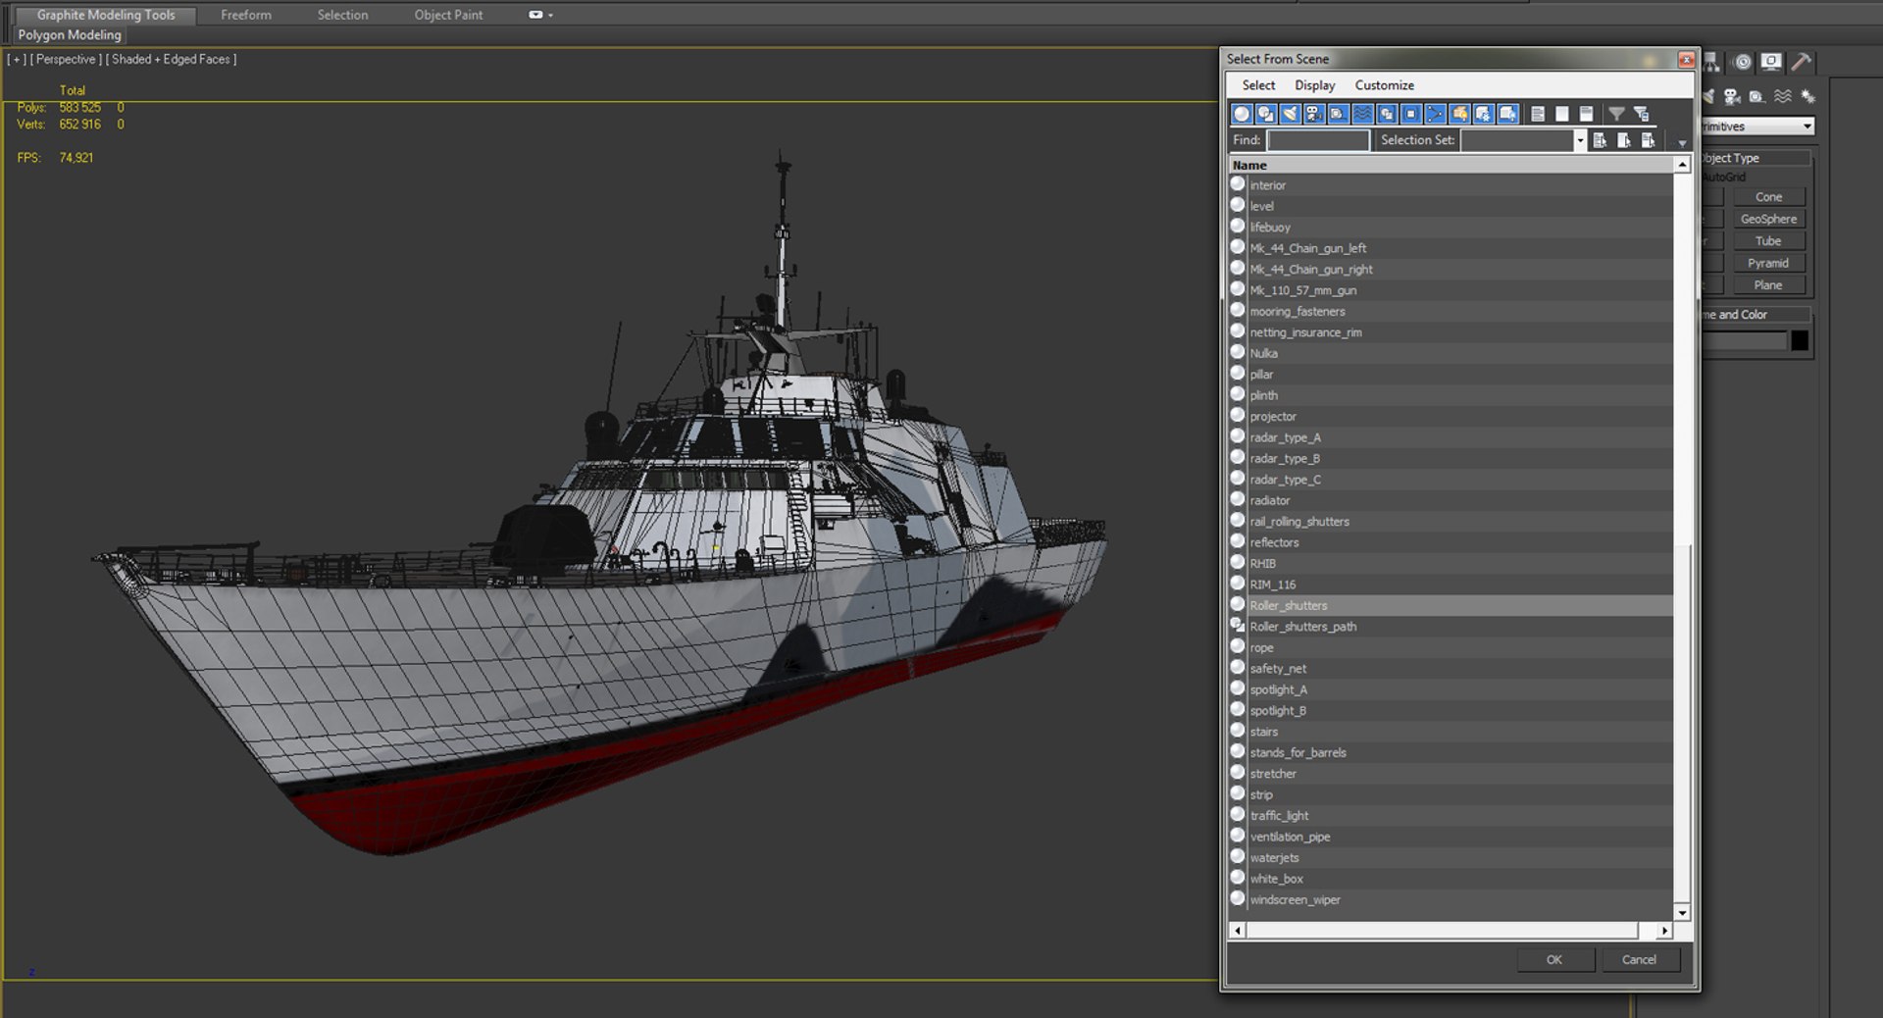Click second selection set icon after dropdown

(1624, 140)
